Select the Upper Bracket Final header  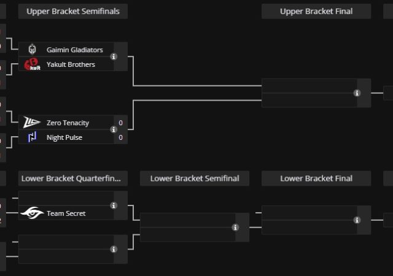(x=316, y=12)
